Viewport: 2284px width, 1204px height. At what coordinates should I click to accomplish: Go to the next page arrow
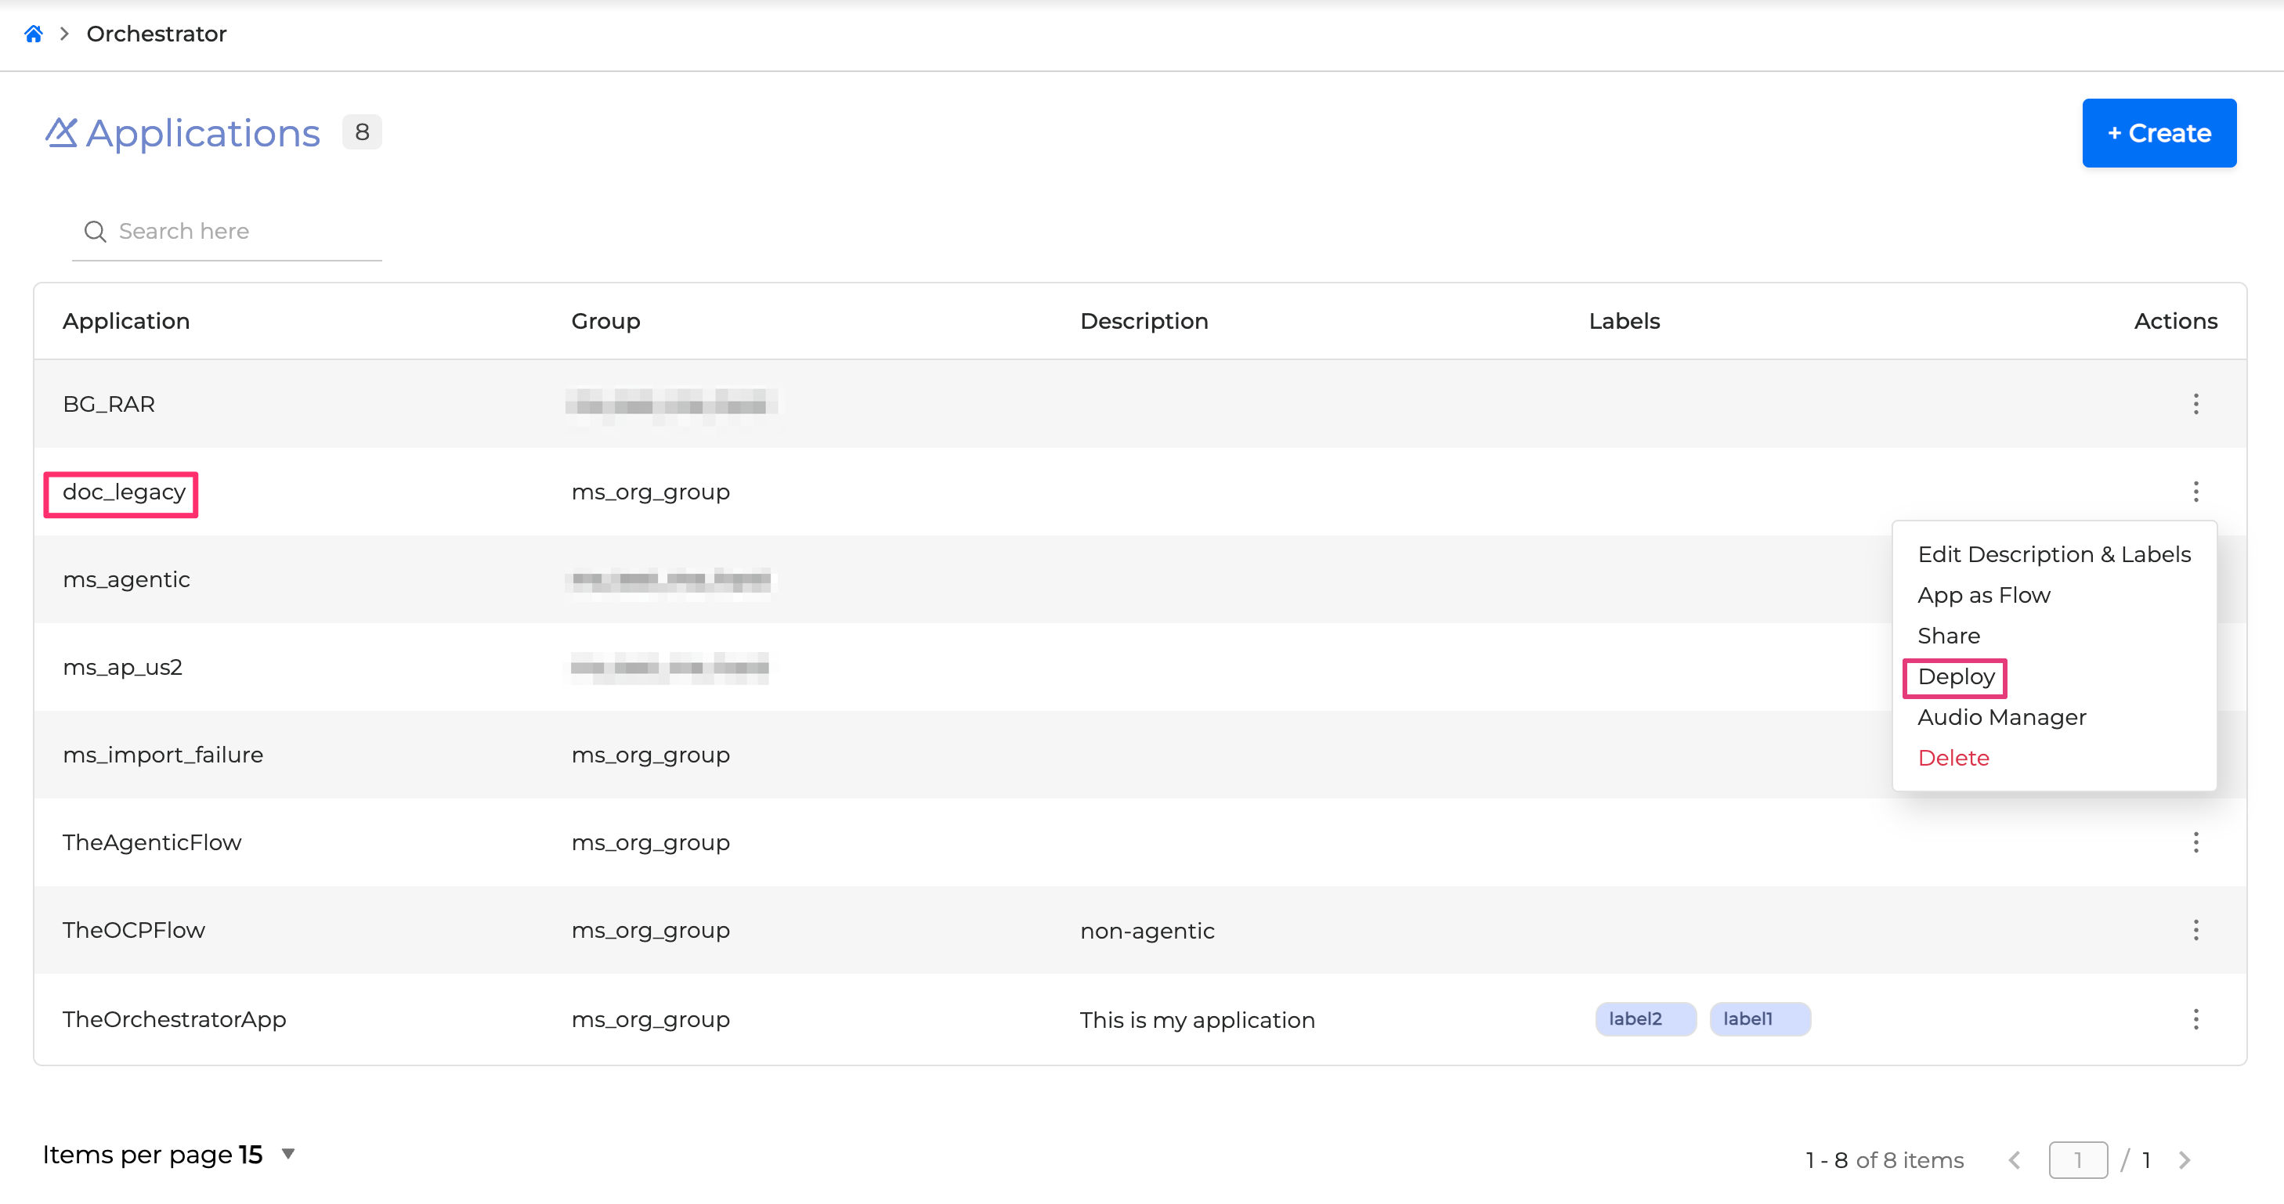point(2185,1159)
